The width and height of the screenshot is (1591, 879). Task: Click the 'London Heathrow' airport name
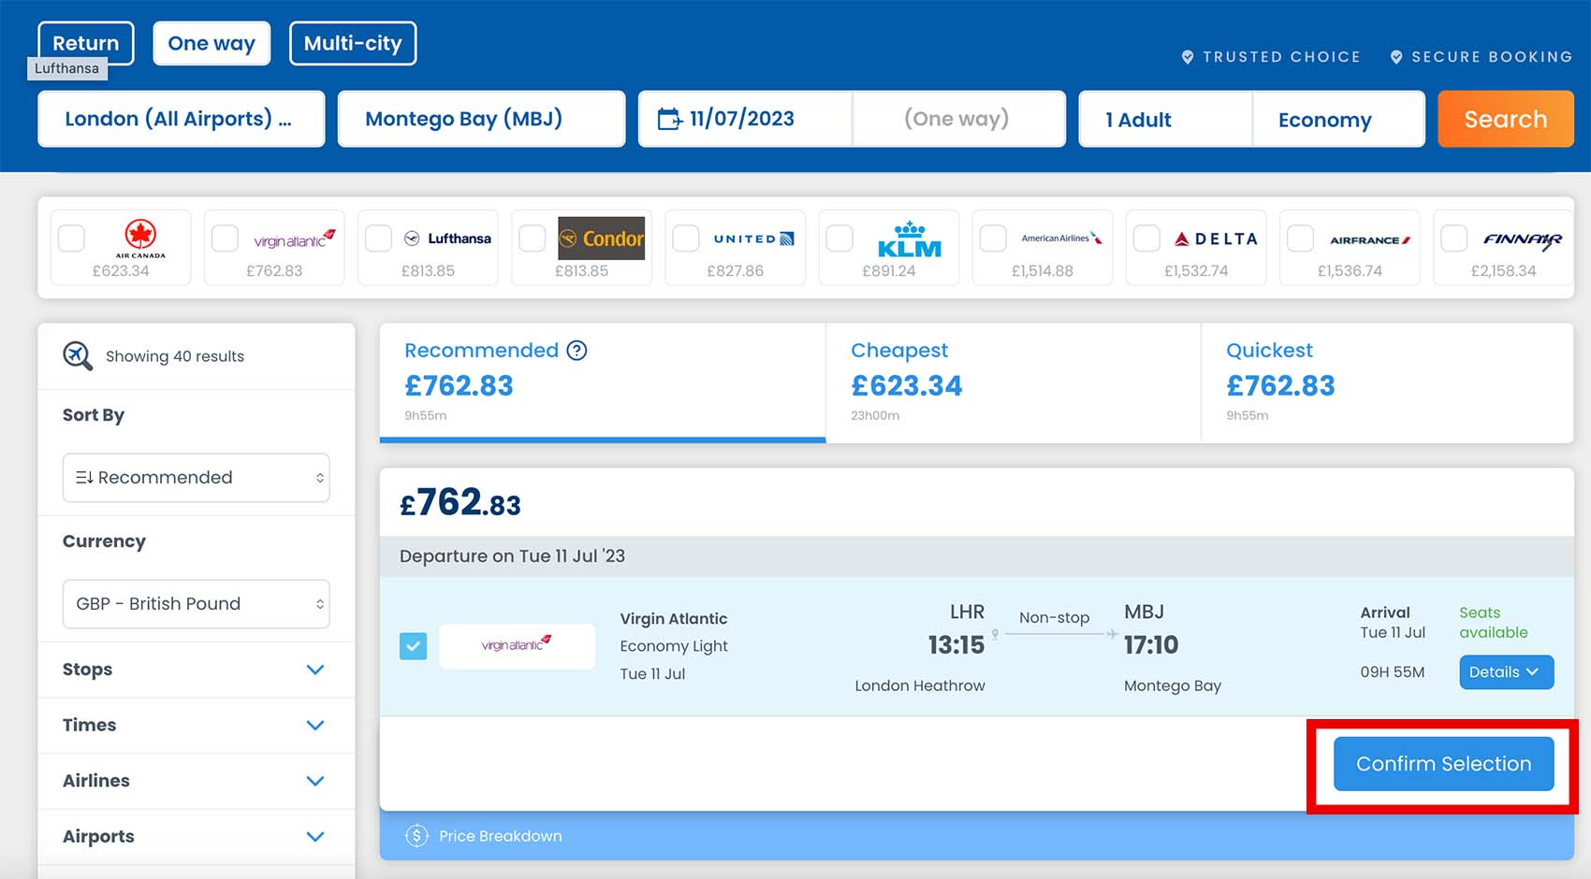(x=920, y=685)
